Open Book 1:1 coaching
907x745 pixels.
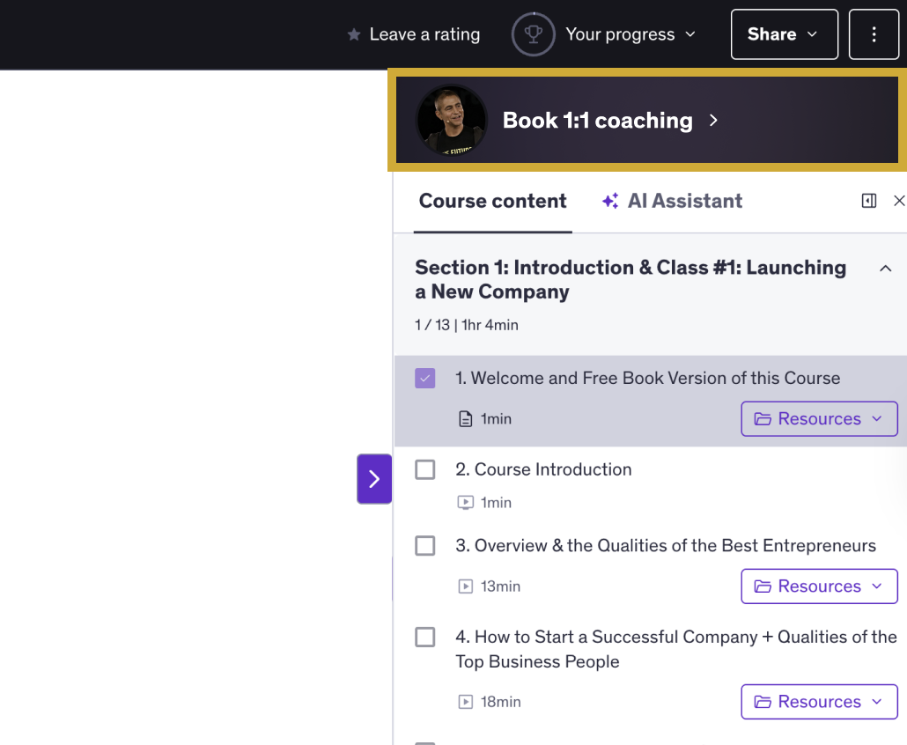point(597,120)
